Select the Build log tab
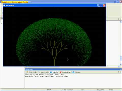The width and height of the screenshot is (122, 91). point(54,72)
